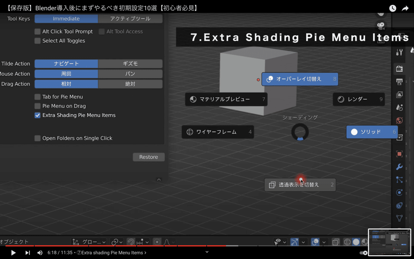Set Mouse Action to 周回

[66, 74]
